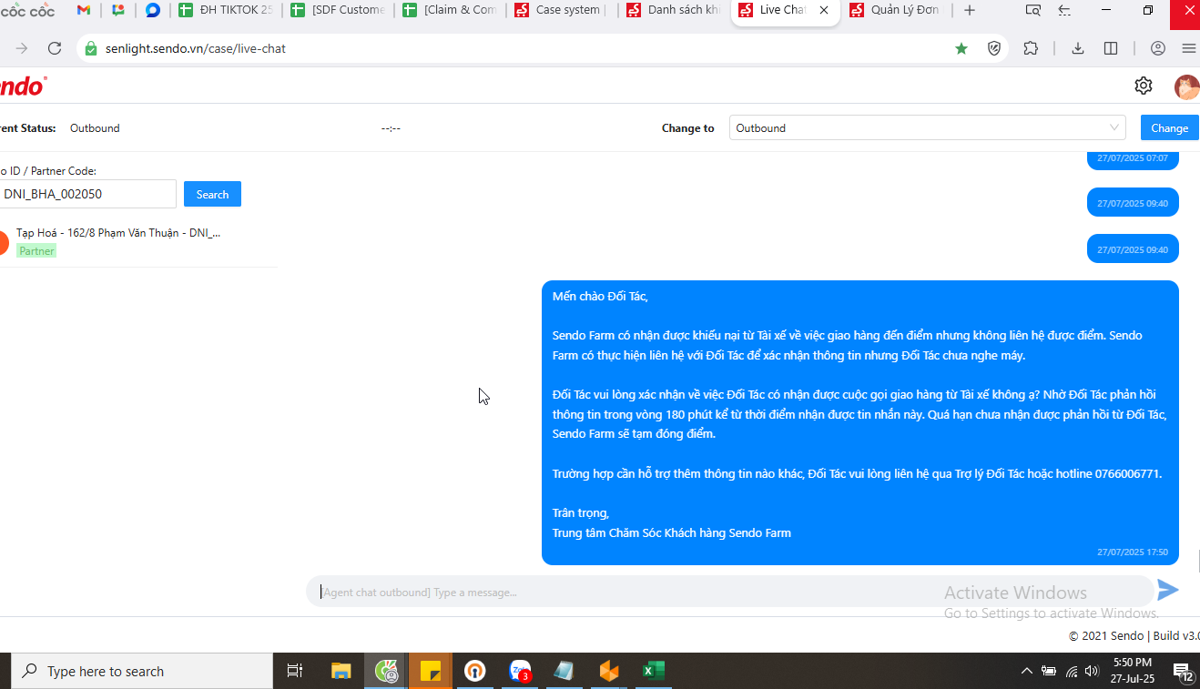Click the bookmark star icon

961,48
